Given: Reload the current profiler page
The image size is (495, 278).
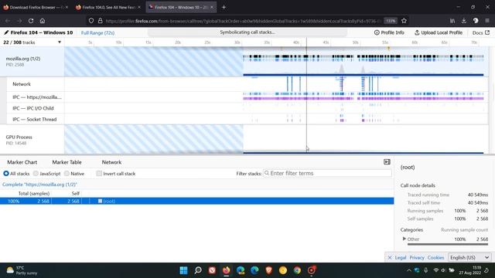Looking at the screenshot, I should [31, 21].
